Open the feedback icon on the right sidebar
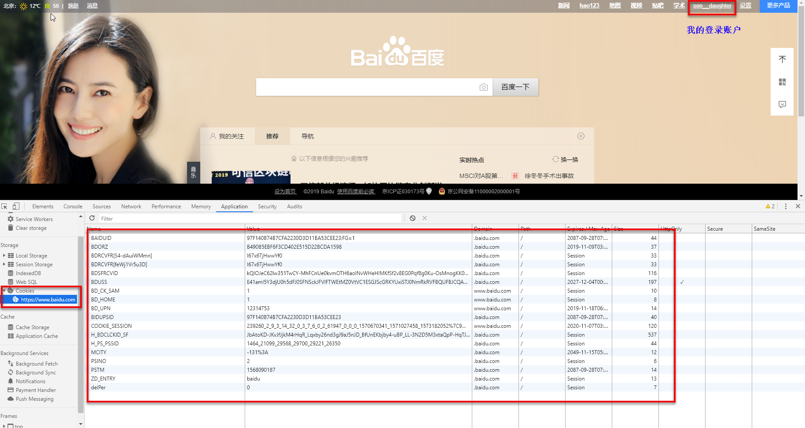This screenshot has height=428, width=805. pos(782,105)
